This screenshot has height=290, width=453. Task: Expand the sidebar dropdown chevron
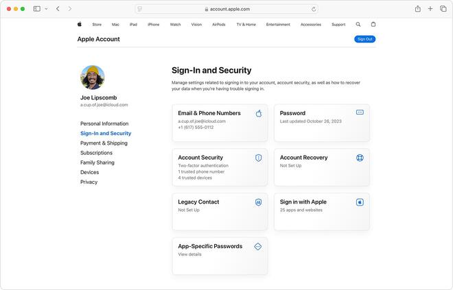click(x=46, y=9)
